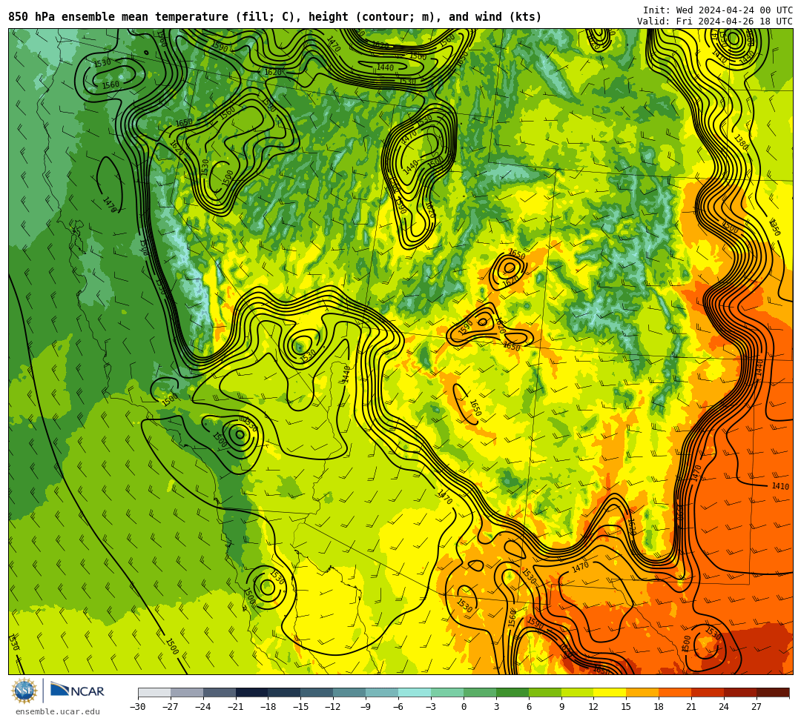The width and height of the screenshot is (801, 721).
Task: Pick the yellow swatch, 12 to 15
Action: [x=610, y=692]
